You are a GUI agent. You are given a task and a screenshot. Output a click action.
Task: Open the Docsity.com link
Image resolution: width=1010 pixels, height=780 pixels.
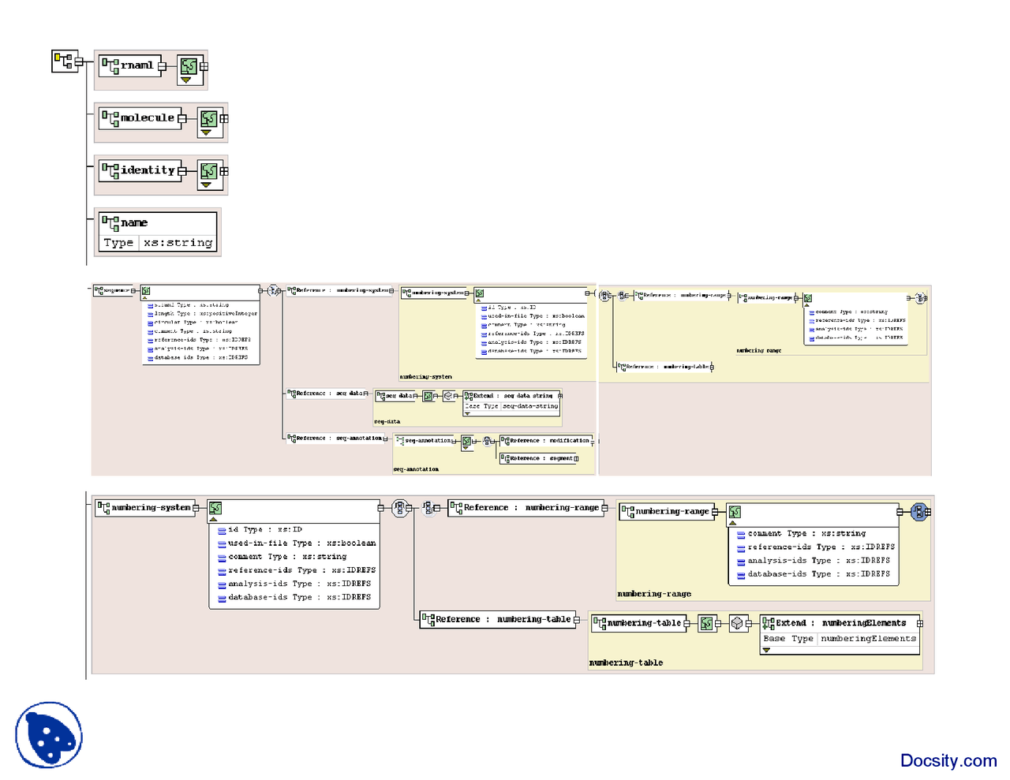point(948,760)
